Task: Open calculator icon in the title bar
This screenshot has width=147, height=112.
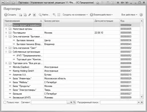Action: tap(108, 3)
